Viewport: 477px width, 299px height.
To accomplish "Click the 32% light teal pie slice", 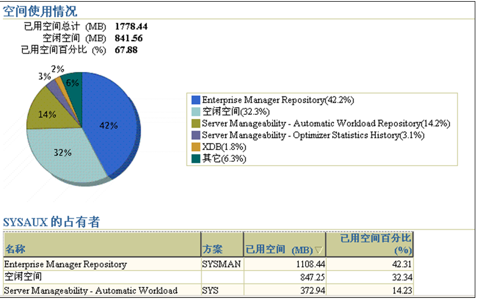I will 64,155.
